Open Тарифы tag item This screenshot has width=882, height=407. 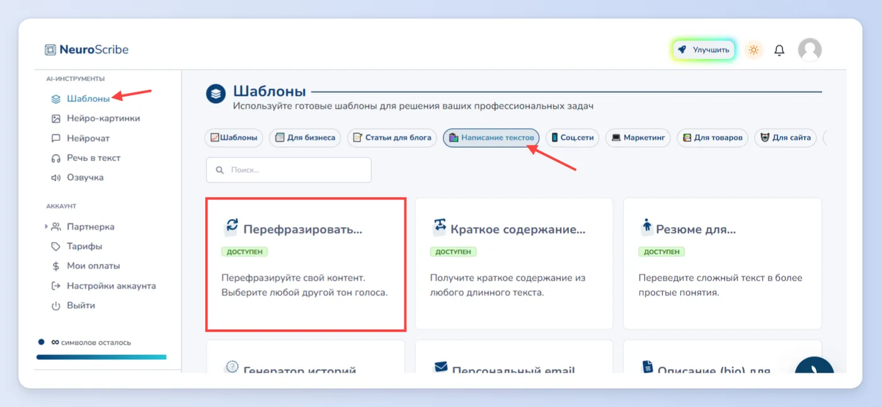pyautogui.click(x=76, y=246)
